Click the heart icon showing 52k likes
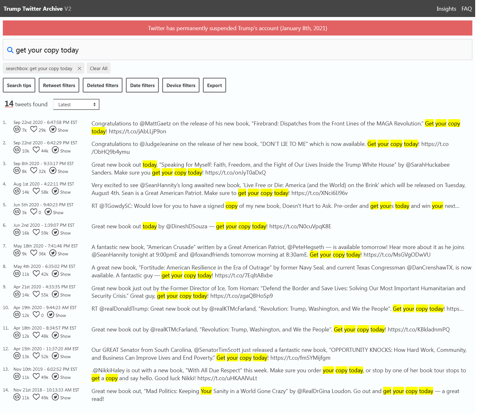This screenshot has height=416, width=478. pyautogui.click(x=36, y=356)
